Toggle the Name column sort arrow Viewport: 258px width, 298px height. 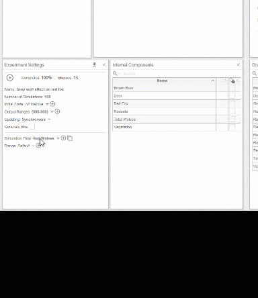coord(213,81)
